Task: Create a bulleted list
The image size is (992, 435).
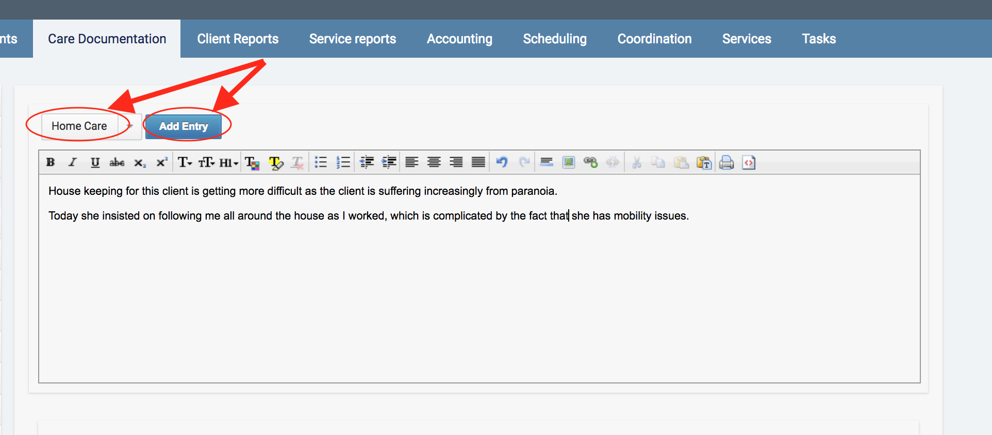Action: pyautogui.click(x=321, y=162)
